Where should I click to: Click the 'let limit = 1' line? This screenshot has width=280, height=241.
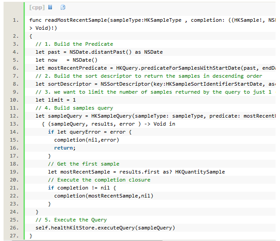(x=57, y=100)
